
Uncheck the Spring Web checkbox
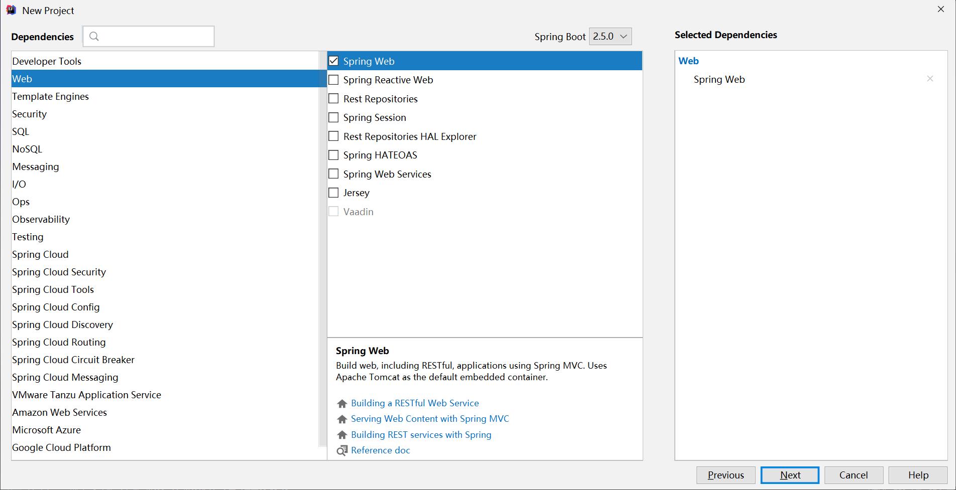[333, 61]
